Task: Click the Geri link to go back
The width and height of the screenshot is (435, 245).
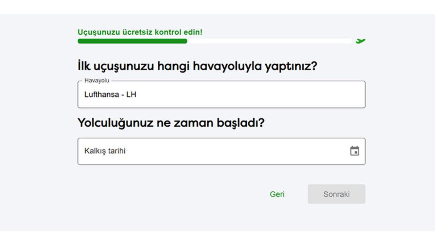Action: 277,194
